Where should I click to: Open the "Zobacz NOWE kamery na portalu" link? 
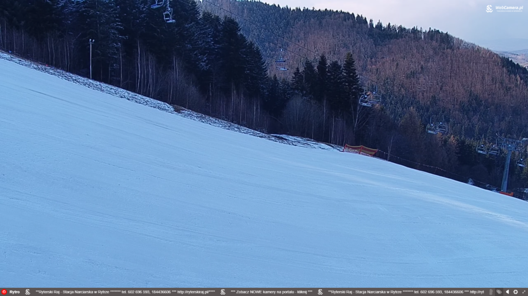coord(271,292)
